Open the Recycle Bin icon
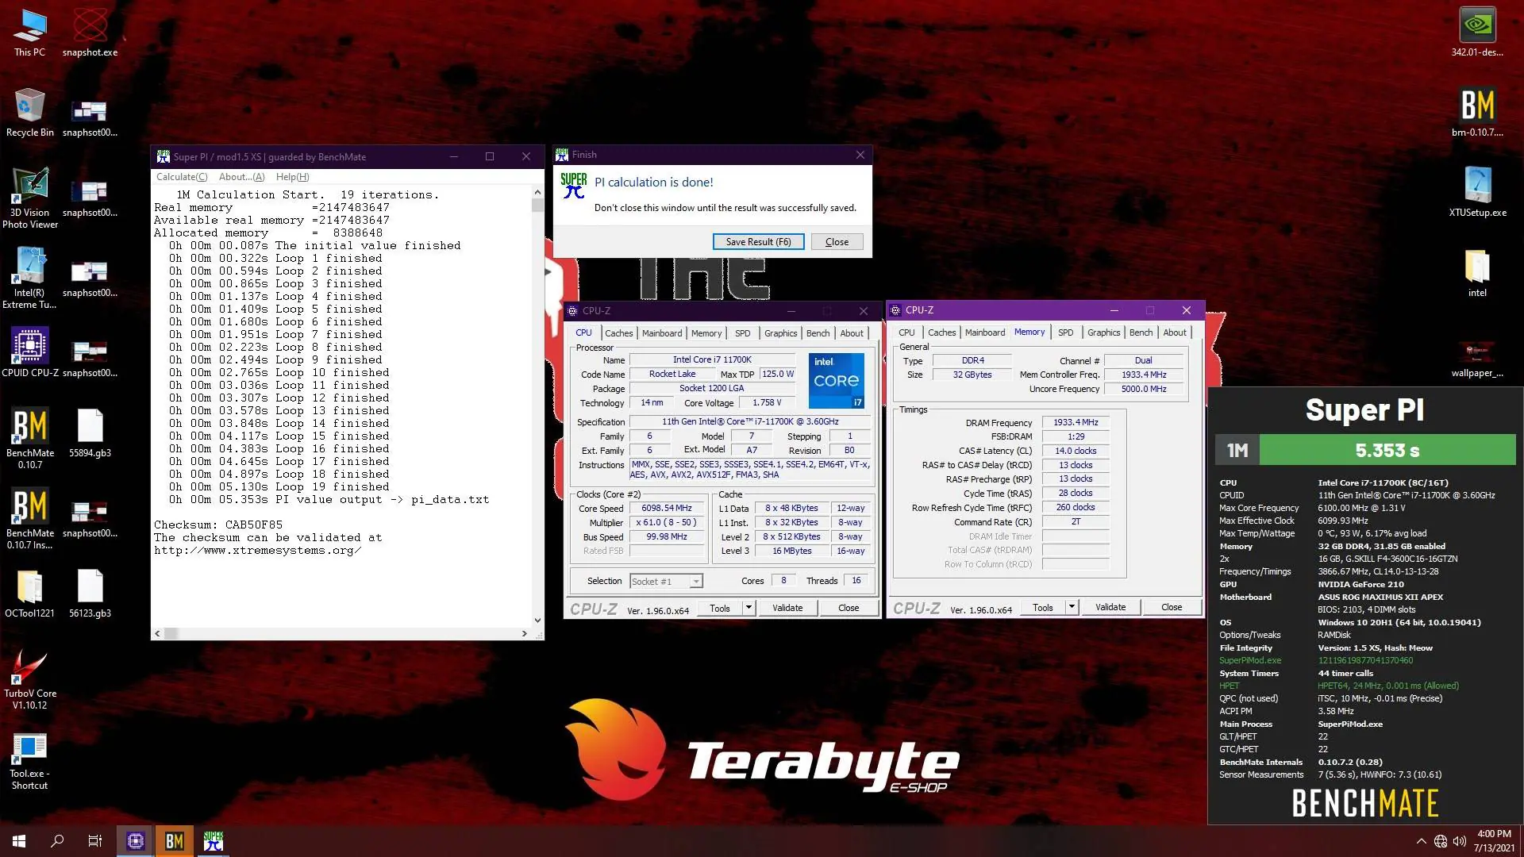Screen dimensions: 1524x857 (29, 113)
